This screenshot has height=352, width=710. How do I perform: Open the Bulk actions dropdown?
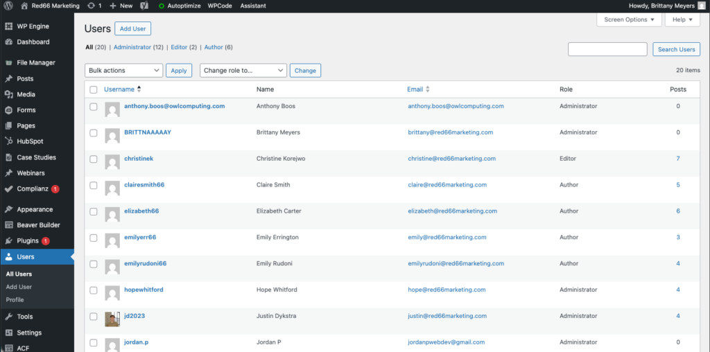(123, 71)
